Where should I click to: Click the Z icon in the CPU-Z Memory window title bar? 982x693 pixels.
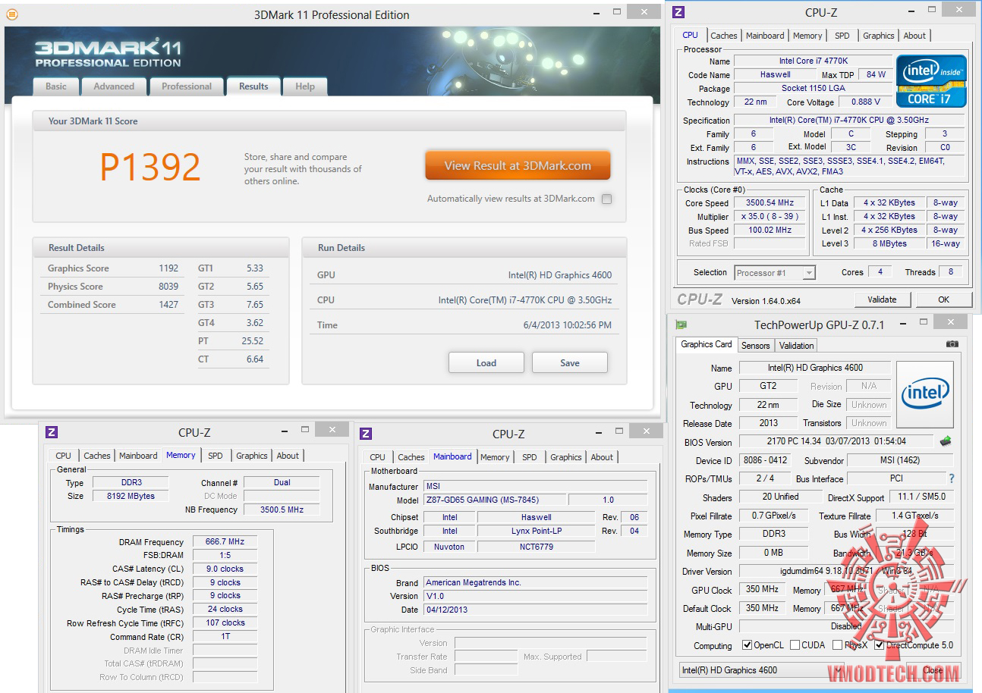pyautogui.click(x=52, y=432)
